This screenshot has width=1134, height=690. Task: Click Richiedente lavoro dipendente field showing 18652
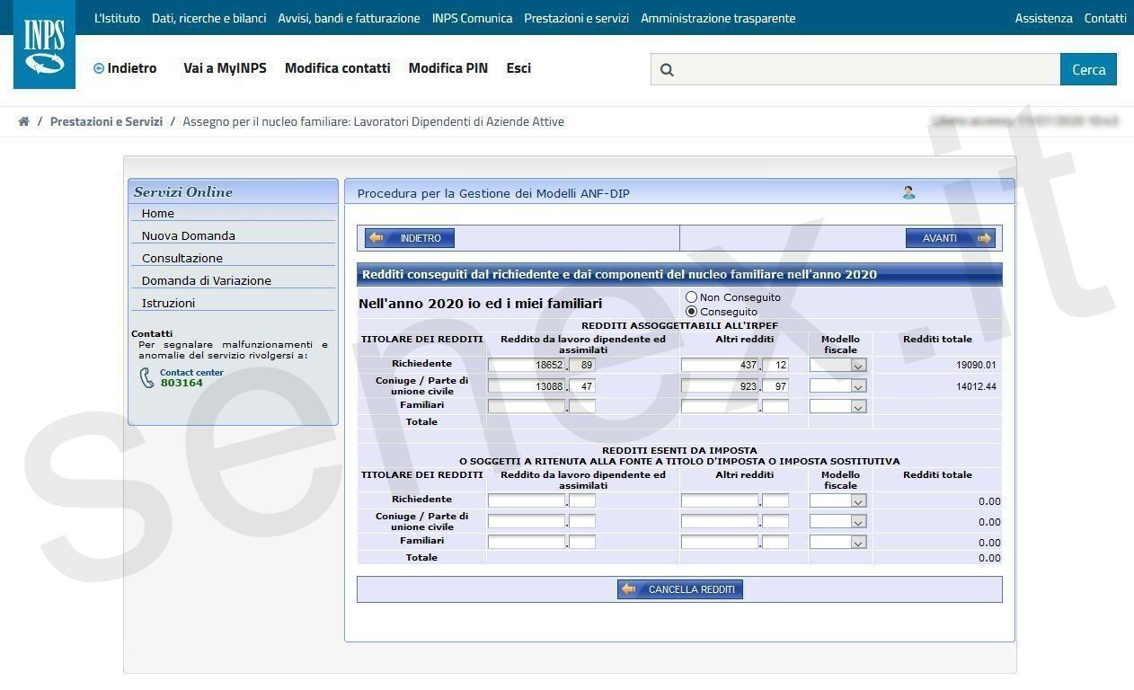point(527,365)
